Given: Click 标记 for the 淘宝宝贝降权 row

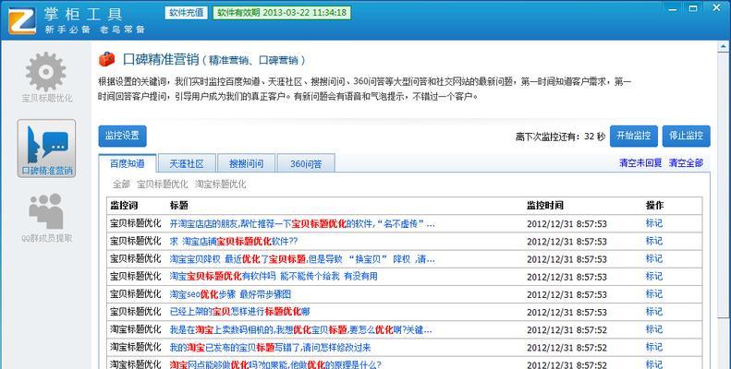Looking at the screenshot, I should [654, 258].
